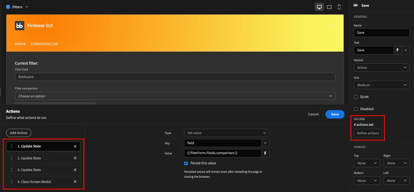Viewport: 414px width, 192px height.
Task: Remove the Close Screen Modal action
Action: click(75, 182)
